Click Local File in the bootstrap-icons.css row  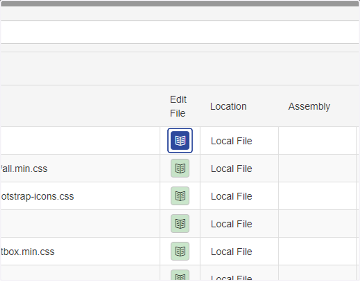(231, 196)
